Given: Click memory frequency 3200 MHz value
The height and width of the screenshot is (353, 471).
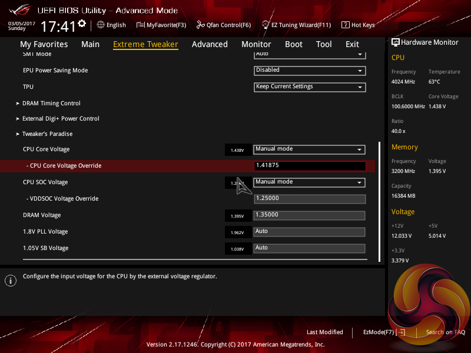Looking at the screenshot, I should [403, 171].
